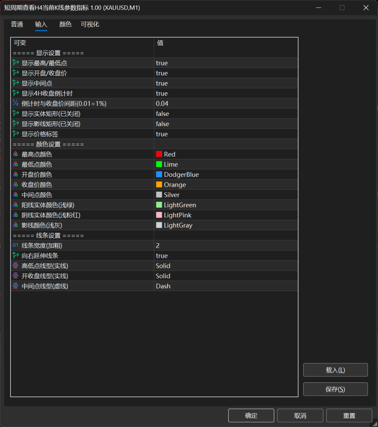The image size is (378, 427).
Task: Select the line style icon beside 高低点线型(实线)
Action: 15,266
